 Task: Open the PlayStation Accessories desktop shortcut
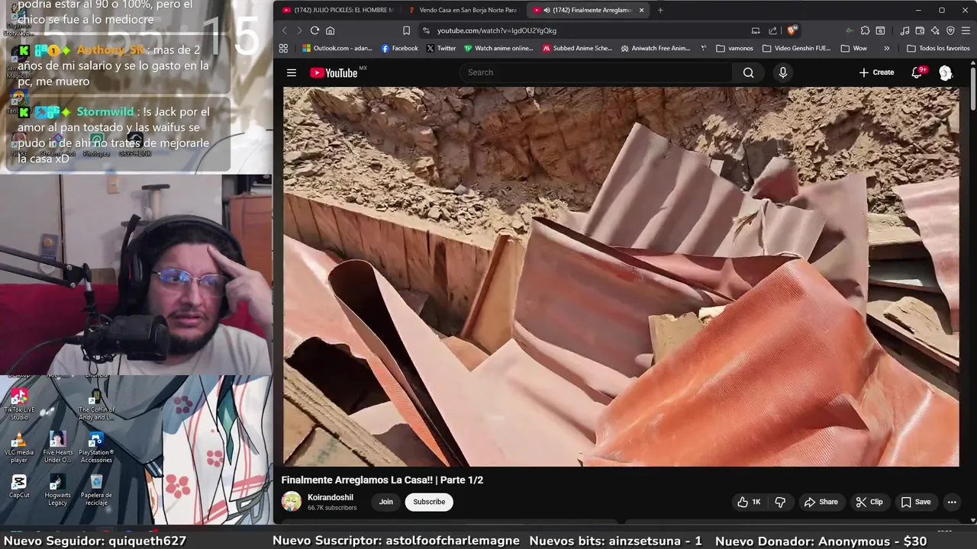(96, 448)
